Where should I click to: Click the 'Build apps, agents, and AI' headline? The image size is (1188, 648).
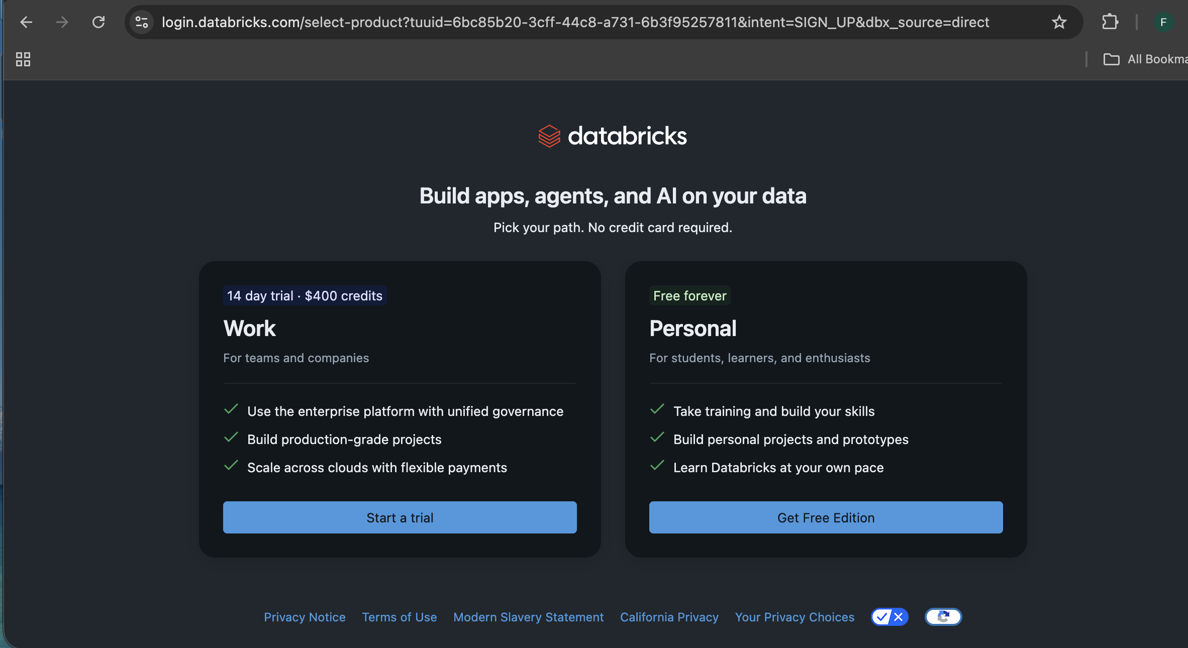click(613, 196)
